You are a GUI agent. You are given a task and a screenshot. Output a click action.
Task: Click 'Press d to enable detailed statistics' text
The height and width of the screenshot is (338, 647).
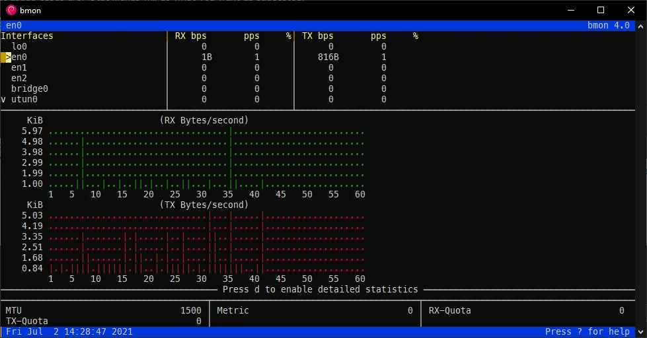pyautogui.click(x=321, y=289)
